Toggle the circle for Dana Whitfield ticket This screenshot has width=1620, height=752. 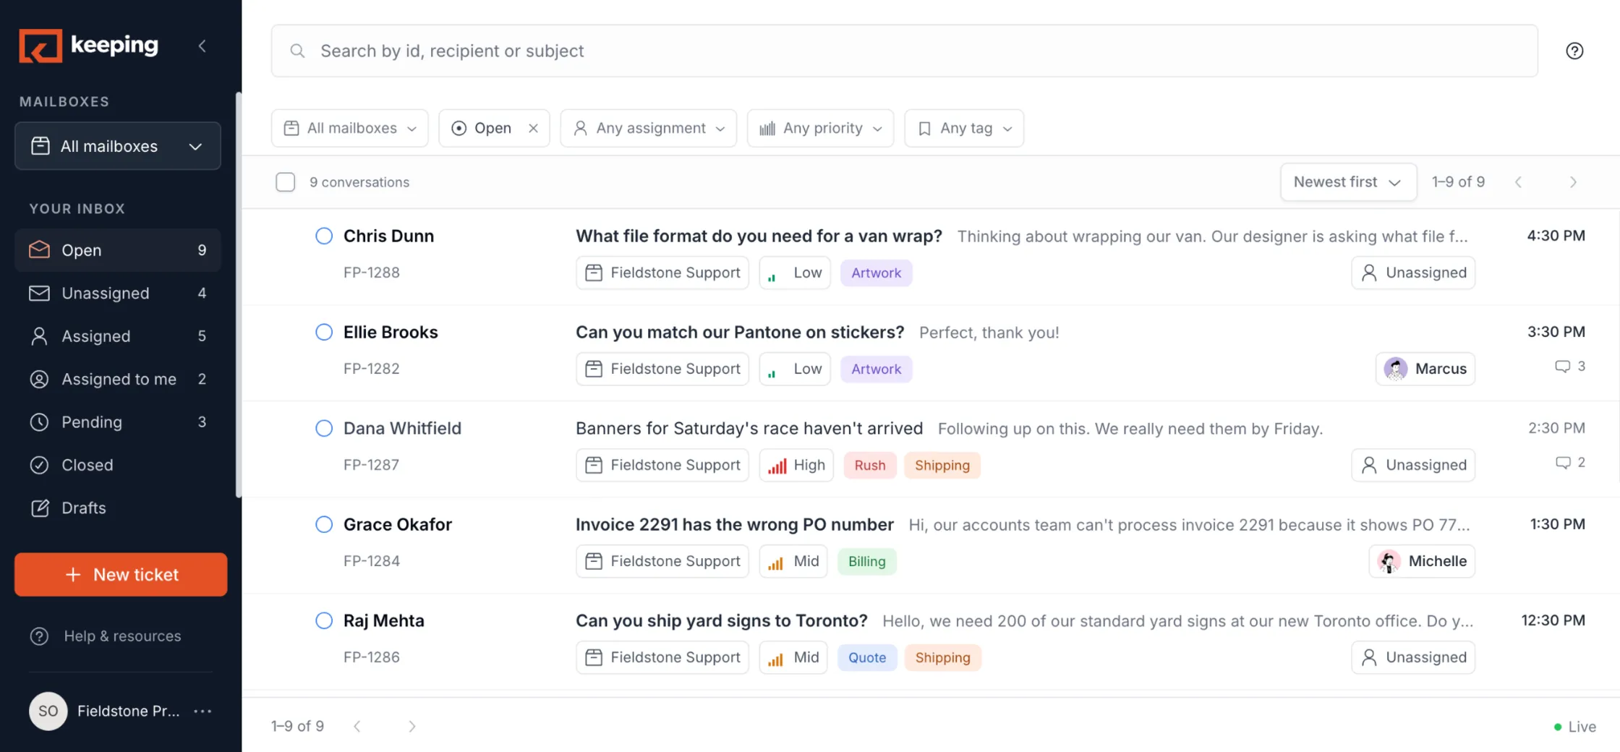[x=324, y=428]
